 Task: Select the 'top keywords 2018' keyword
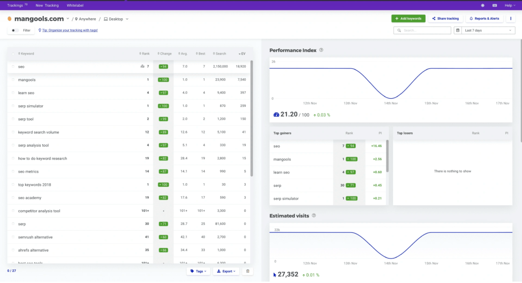(35, 185)
